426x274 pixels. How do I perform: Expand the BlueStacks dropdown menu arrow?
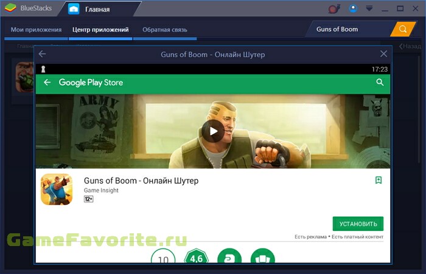click(369, 9)
